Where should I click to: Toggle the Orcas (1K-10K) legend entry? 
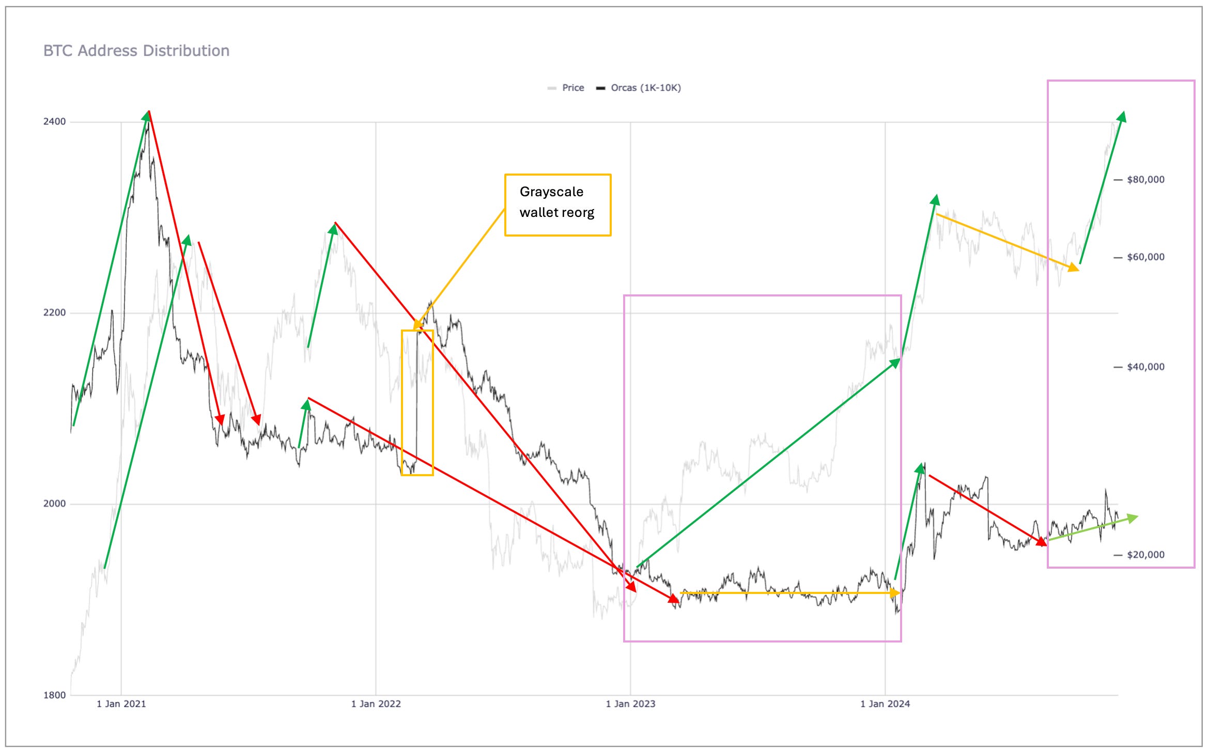645,88
